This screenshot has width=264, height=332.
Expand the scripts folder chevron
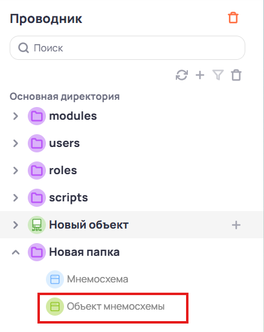coord(16,198)
